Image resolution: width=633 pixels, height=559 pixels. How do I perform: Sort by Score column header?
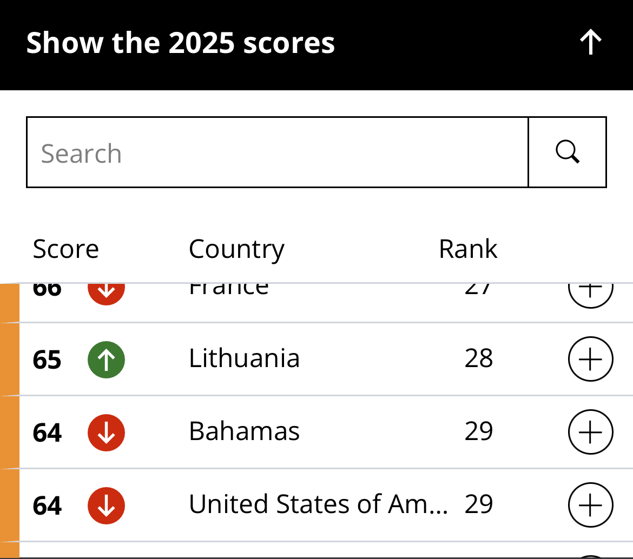coord(65,249)
